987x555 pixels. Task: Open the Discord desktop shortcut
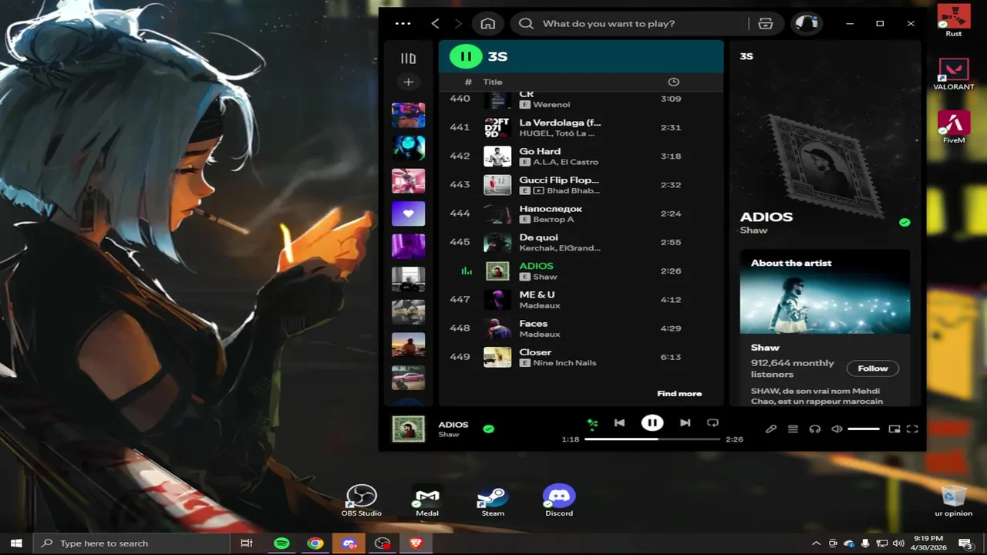[x=559, y=501]
